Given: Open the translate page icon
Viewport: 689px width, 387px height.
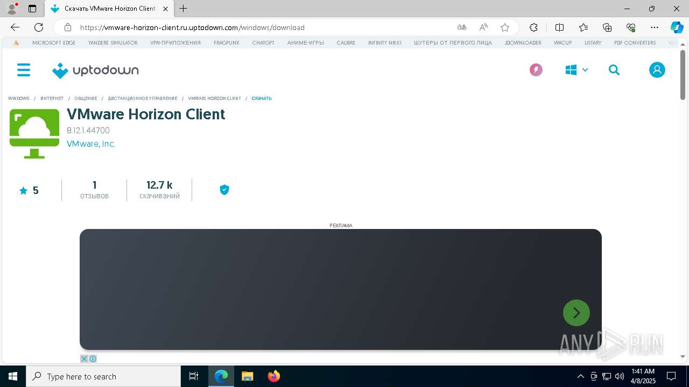Looking at the screenshot, I should click(x=462, y=27).
